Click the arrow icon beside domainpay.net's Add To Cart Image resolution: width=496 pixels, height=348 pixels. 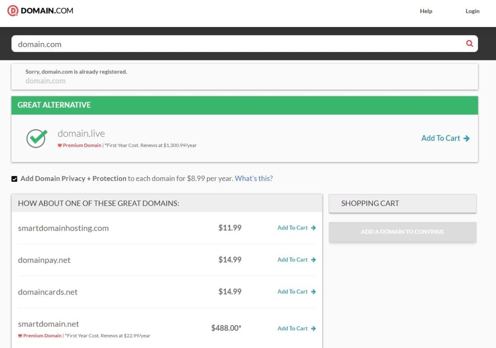click(313, 260)
